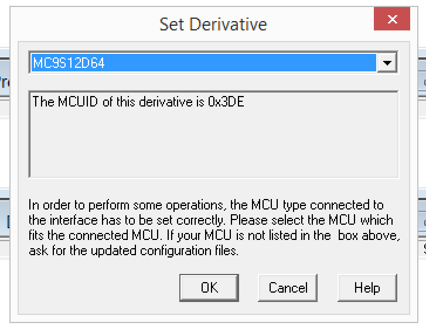This screenshot has height=326, width=426.
Task: Expand the derivative dropdown arrow
Action: pos(387,63)
